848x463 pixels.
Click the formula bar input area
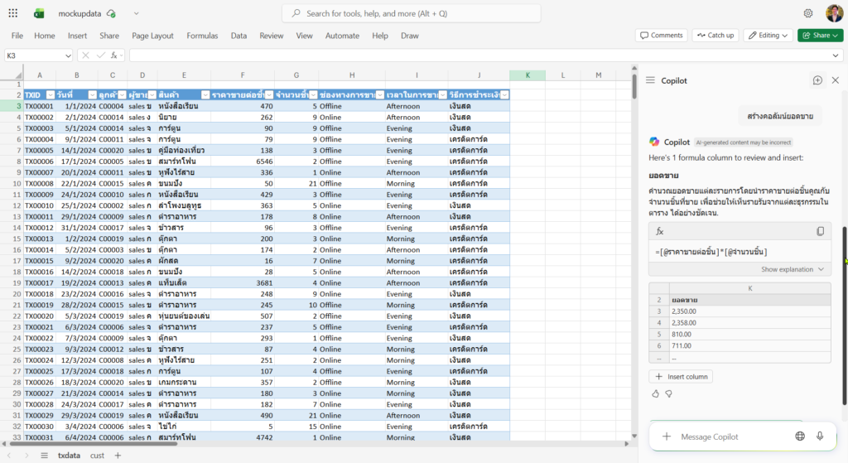click(x=479, y=55)
